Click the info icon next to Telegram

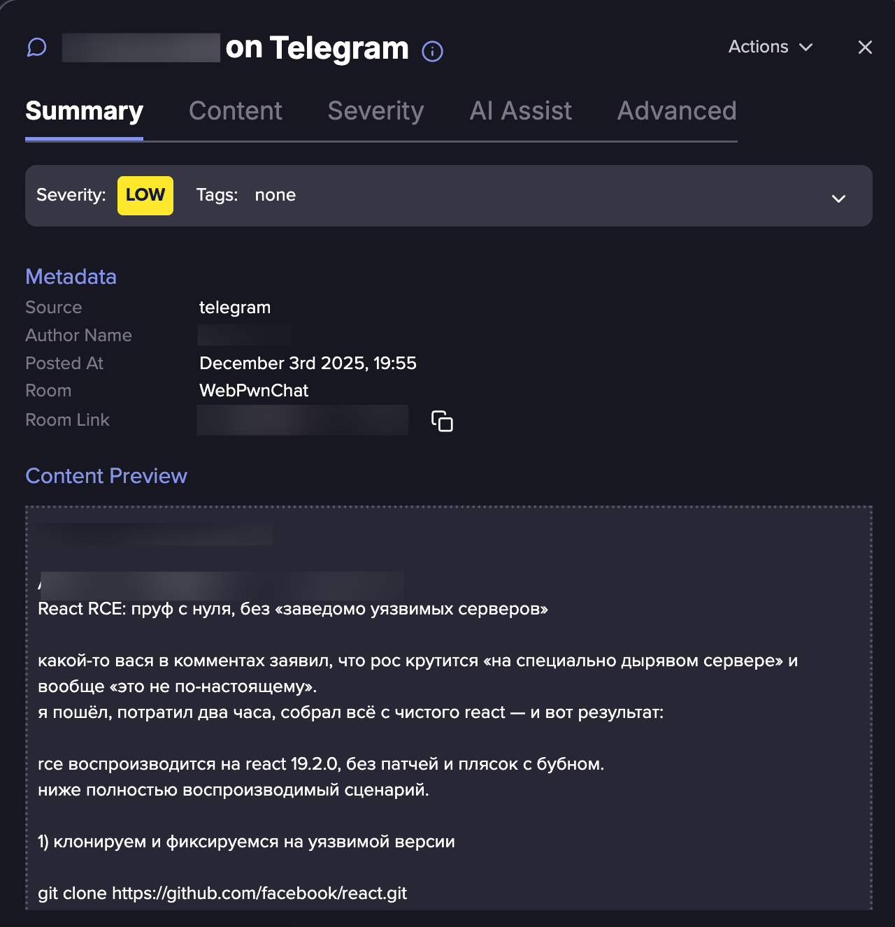pyautogui.click(x=432, y=51)
